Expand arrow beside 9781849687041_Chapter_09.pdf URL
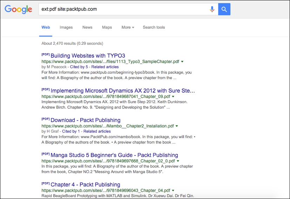 tap(173, 97)
